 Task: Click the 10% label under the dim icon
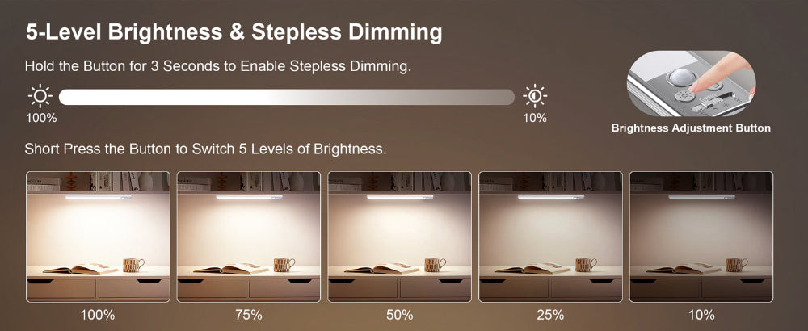[534, 118]
